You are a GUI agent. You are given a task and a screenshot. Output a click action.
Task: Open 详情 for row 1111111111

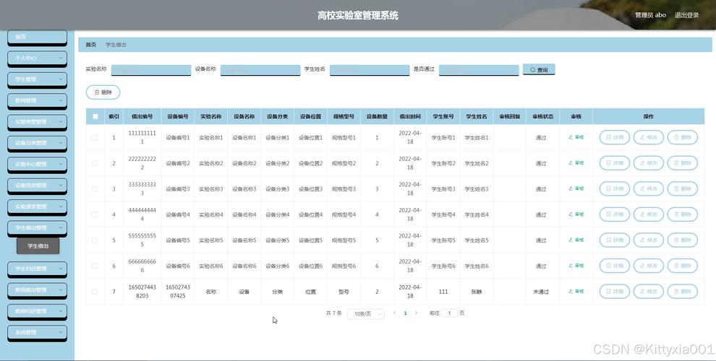pos(615,137)
